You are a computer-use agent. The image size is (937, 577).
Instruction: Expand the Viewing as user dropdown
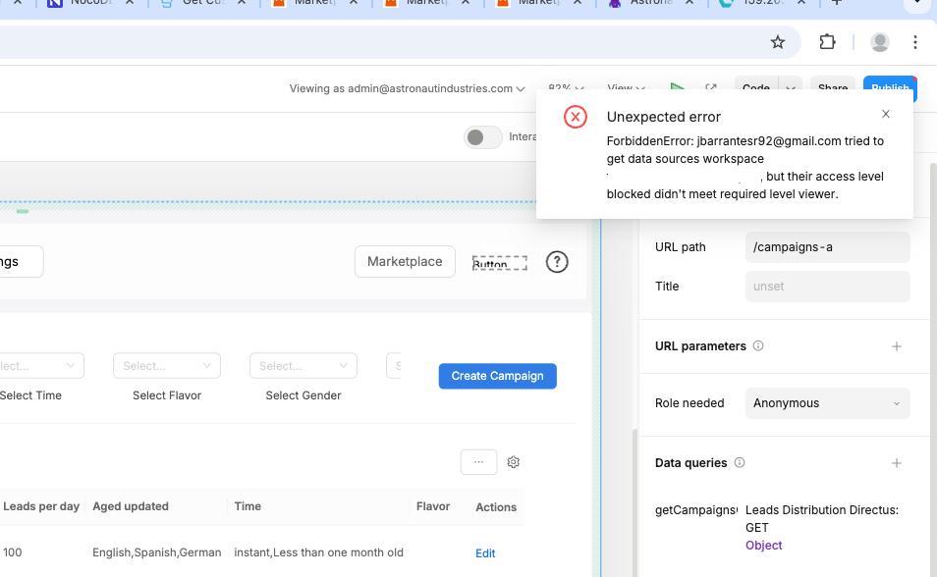coord(407,88)
